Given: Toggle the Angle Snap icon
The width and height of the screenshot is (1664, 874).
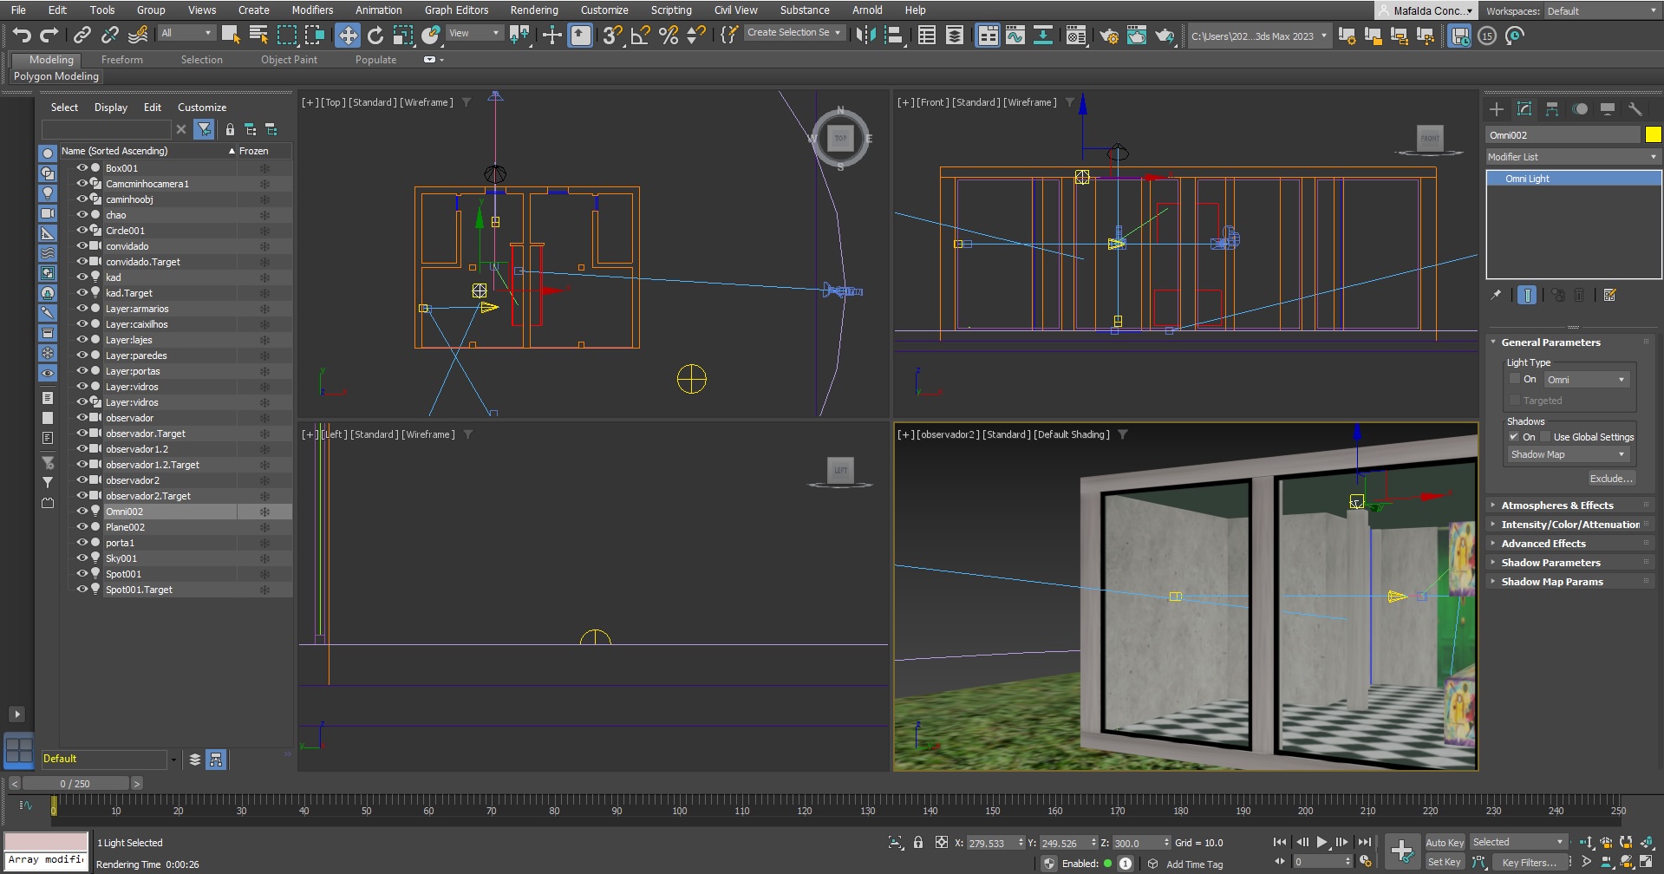Looking at the screenshot, I should pyautogui.click(x=641, y=36).
